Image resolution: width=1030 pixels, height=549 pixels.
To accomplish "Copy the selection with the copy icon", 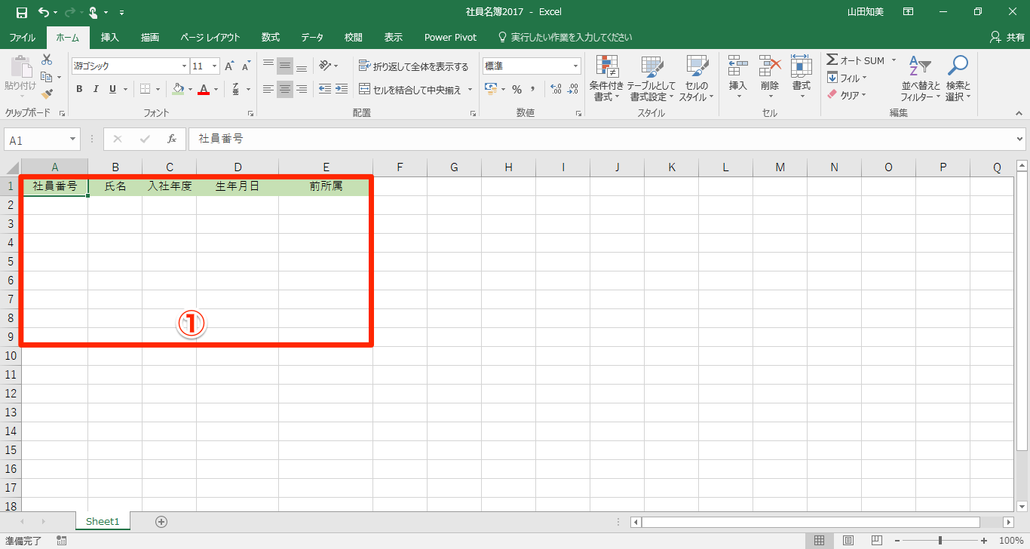I will [47, 77].
